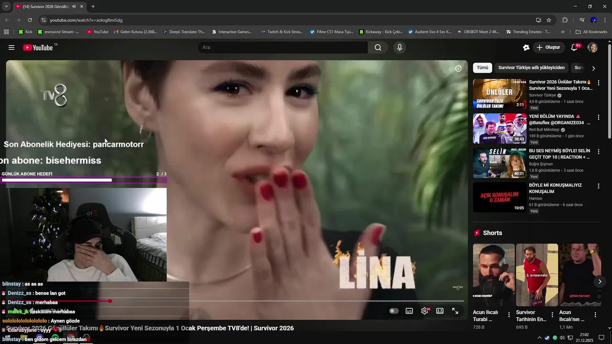Open the Windows volume tray icon
The height and width of the screenshot is (344, 612).
point(562,338)
